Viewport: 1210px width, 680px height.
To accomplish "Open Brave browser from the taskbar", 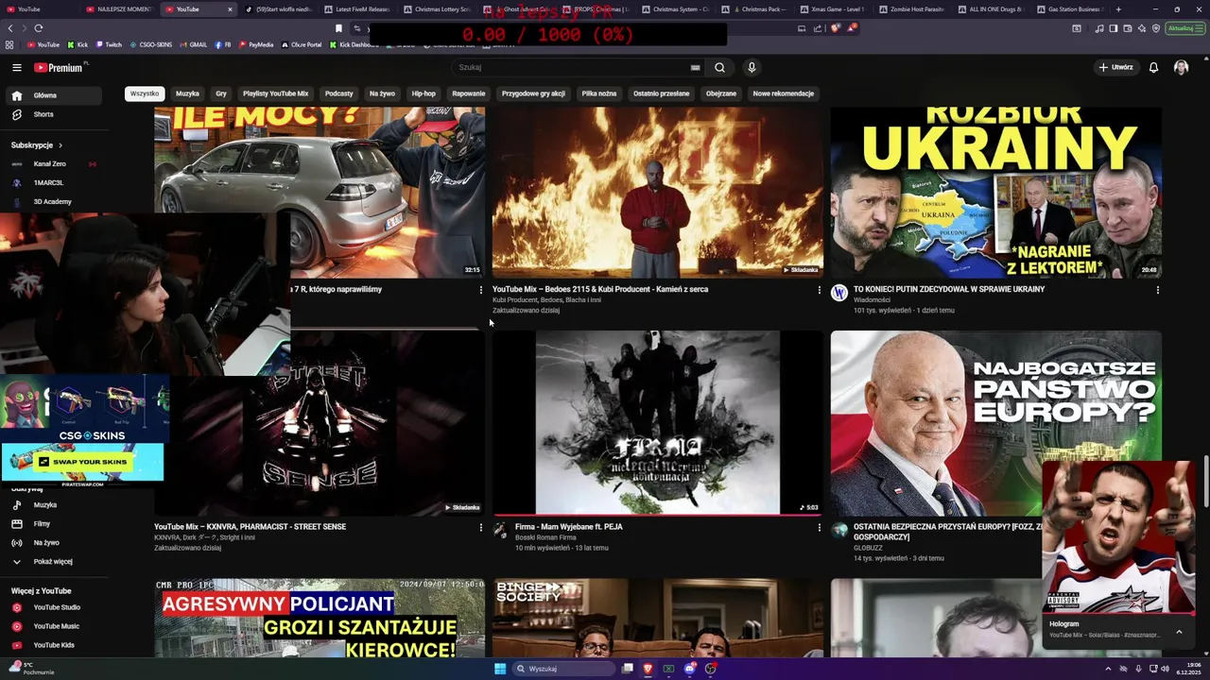I will (648, 669).
